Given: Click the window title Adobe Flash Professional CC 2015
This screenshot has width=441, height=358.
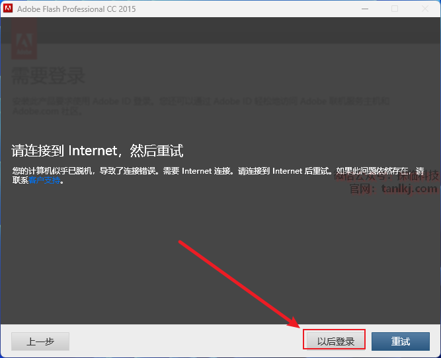Looking at the screenshot, I should pos(76,9).
